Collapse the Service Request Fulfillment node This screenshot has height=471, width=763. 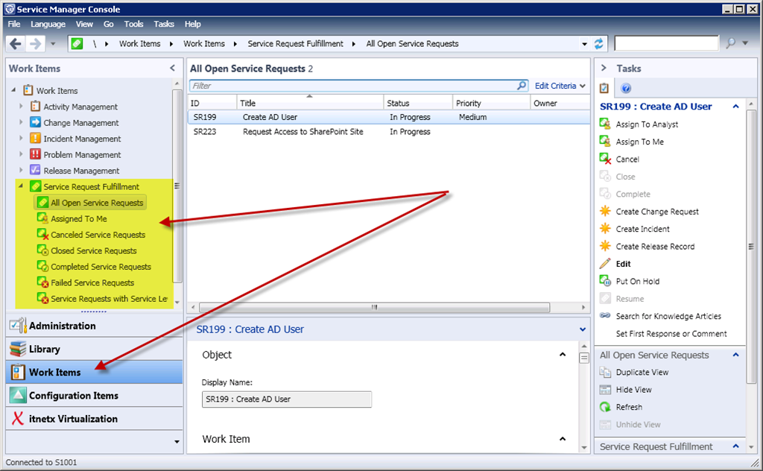point(22,186)
